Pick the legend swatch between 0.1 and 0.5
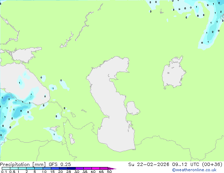Image resolution: width=224 pixels, height=173 pixels. [x=6, y=168]
